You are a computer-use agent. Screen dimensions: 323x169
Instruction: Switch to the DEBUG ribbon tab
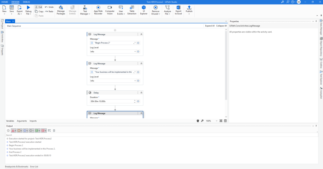26,2
